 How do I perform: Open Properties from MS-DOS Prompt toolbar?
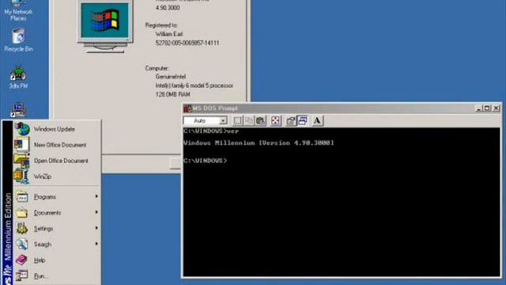291,120
